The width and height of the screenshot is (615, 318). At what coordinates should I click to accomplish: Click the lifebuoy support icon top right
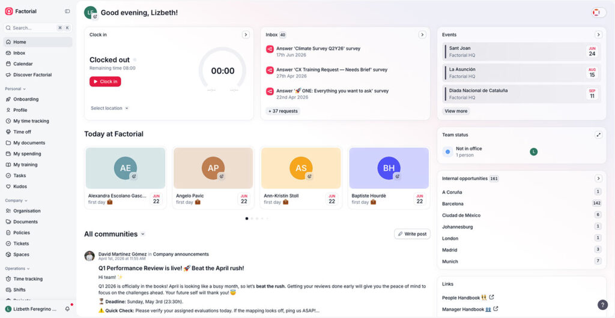point(596,13)
